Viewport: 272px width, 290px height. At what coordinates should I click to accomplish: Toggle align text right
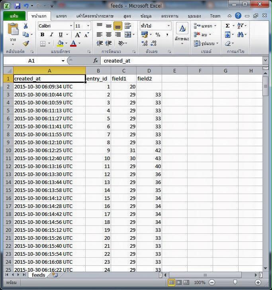(x=118, y=35)
